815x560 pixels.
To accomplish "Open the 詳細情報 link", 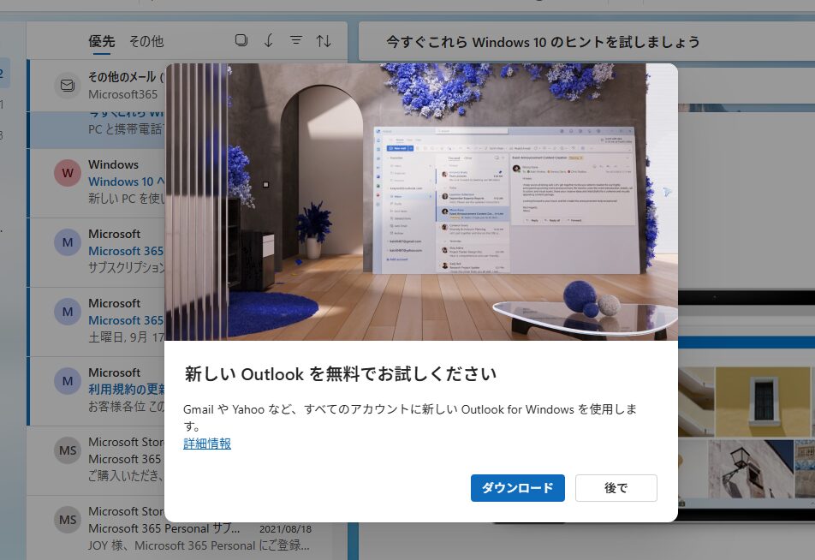I will click(207, 444).
